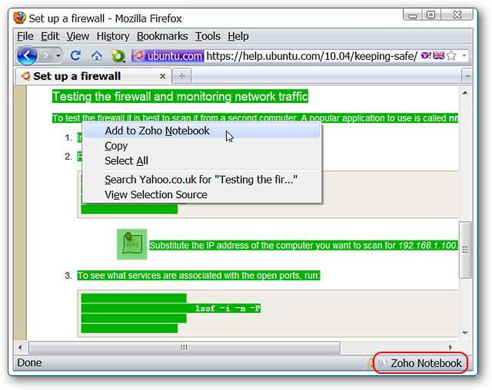Screen dimensions: 492x390
Task: Open the Edit menu
Action: pos(50,36)
